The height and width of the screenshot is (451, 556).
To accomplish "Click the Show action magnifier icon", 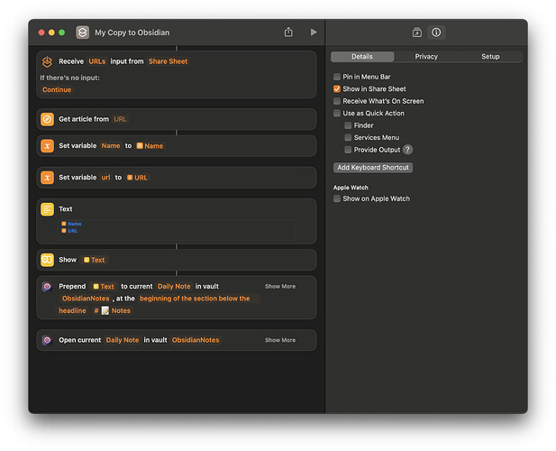I will pyautogui.click(x=48, y=260).
